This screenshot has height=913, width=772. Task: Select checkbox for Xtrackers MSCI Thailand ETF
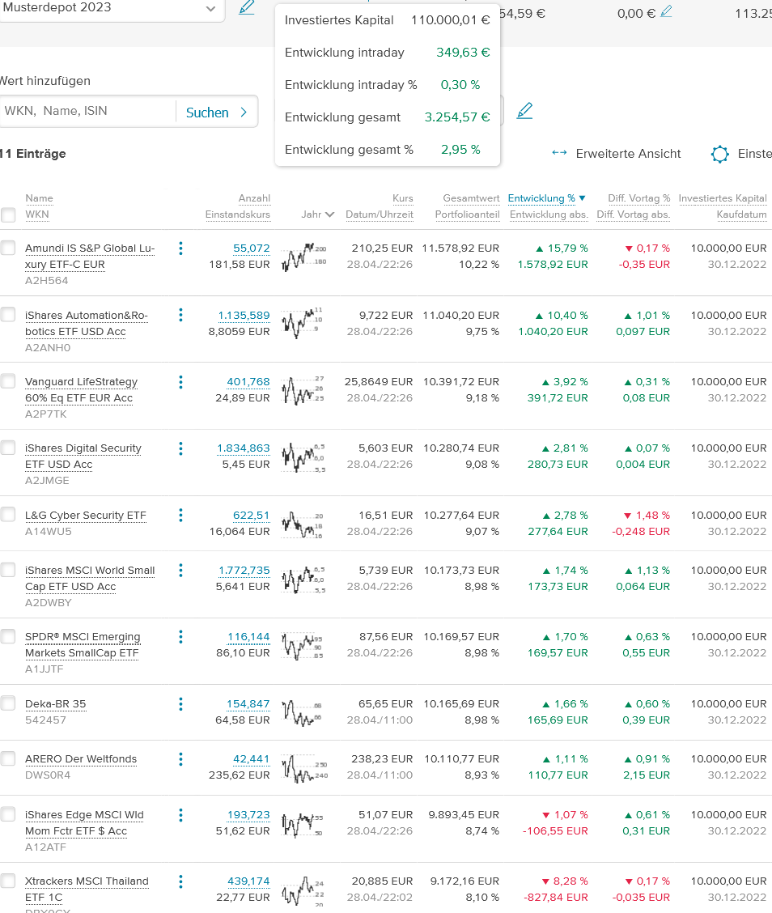(x=8, y=881)
